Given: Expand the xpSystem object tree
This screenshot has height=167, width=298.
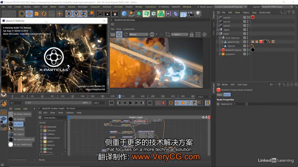Looking at the screenshot, I should [220, 54].
